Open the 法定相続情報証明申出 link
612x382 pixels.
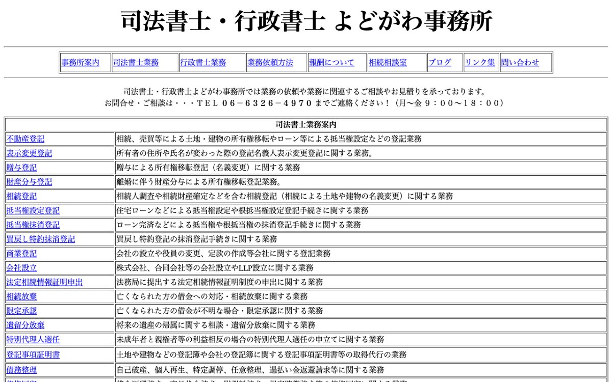(x=44, y=282)
